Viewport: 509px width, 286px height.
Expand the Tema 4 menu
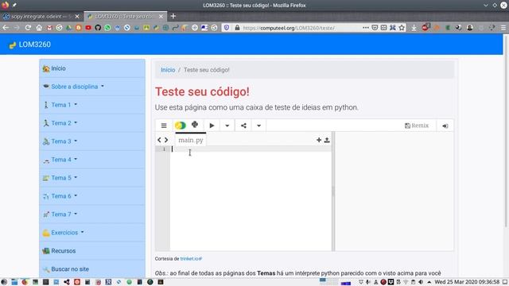(x=92, y=160)
